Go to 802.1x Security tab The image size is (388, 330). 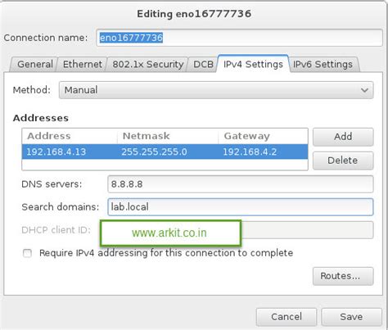[x=147, y=65]
